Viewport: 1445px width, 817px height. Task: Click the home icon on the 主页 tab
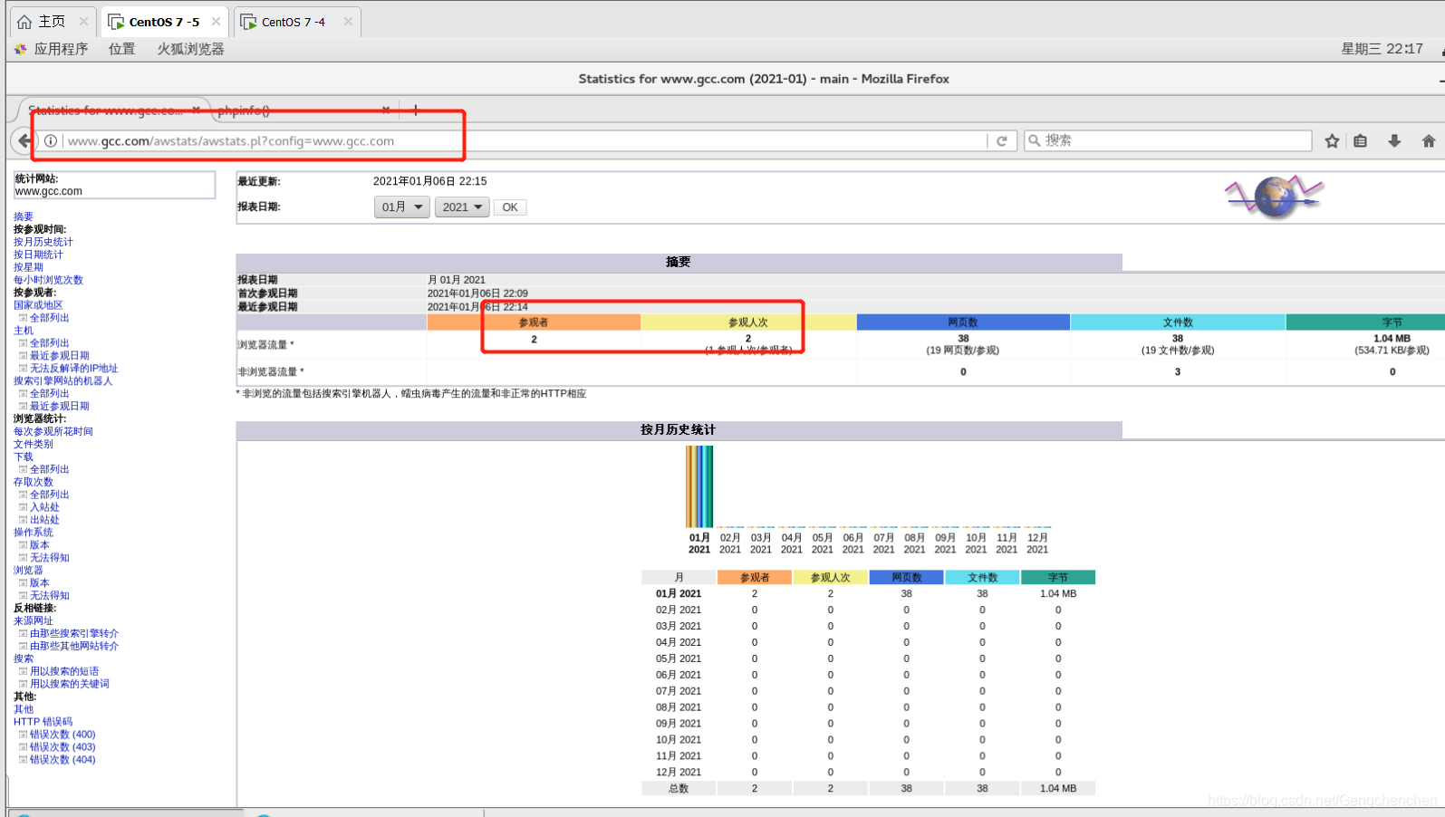(x=24, y=22)
